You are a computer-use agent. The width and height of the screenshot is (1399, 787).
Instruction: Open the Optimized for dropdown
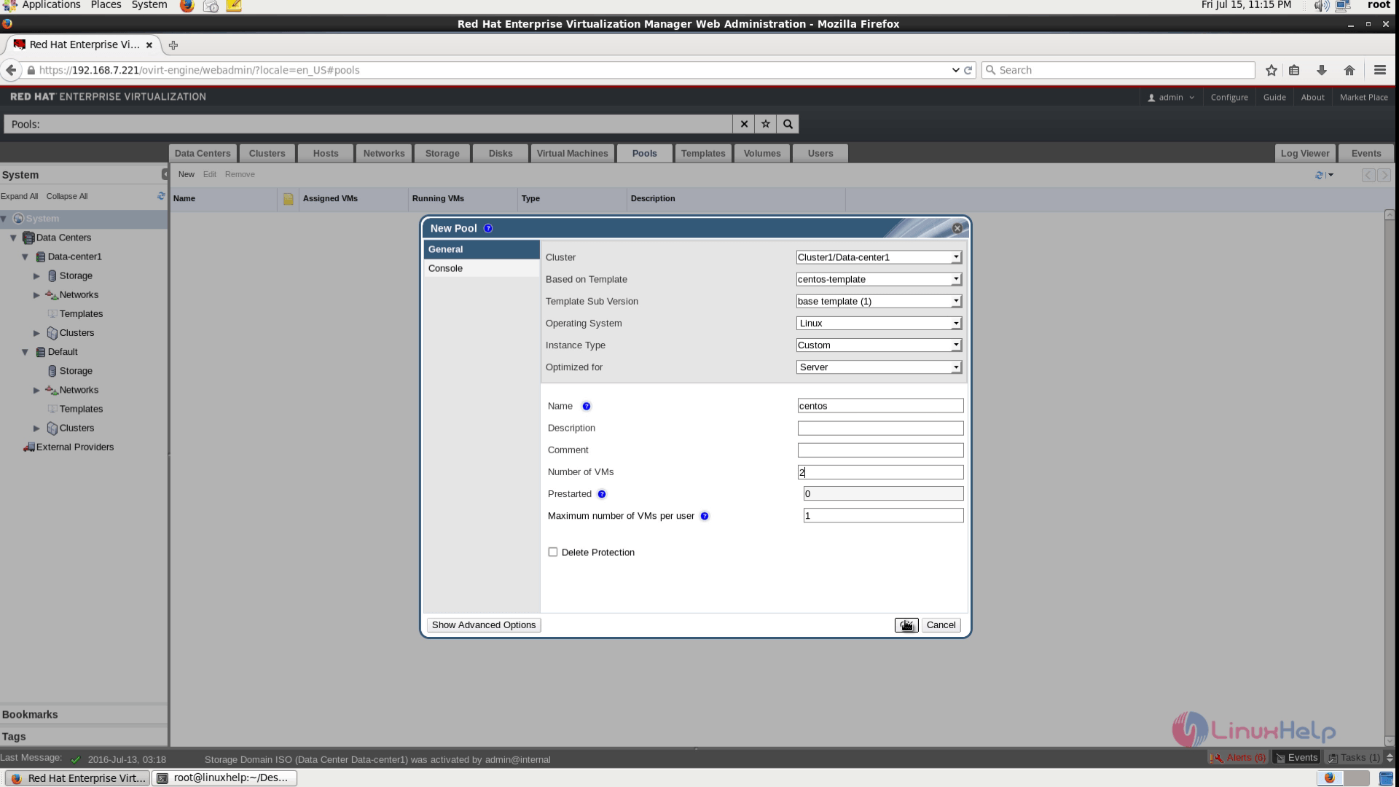879,367
